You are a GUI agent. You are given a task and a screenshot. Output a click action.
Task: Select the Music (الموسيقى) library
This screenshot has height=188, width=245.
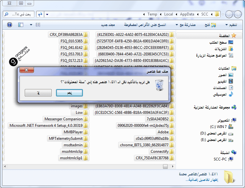click(x=220, y=94)
